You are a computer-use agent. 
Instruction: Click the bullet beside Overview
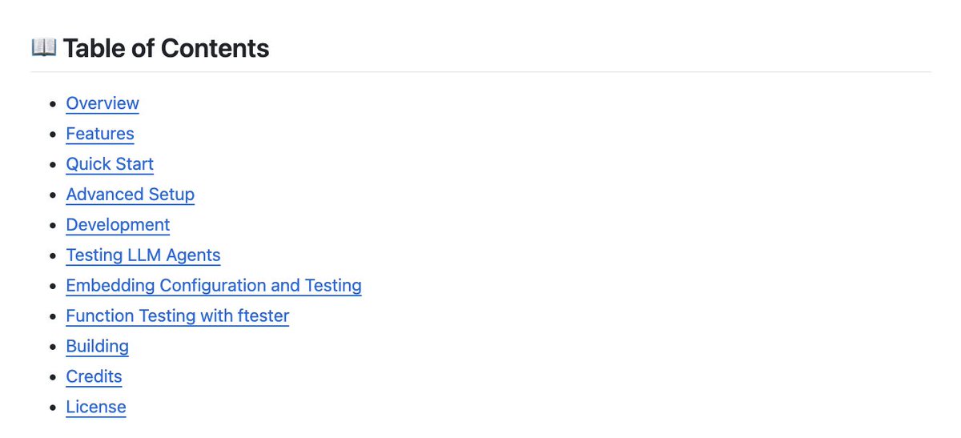[53, 104]
